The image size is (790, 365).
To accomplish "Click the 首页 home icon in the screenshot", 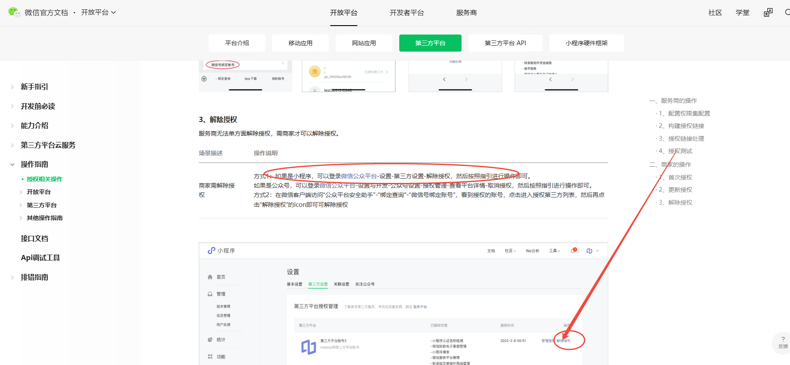I will coord(210,277).
